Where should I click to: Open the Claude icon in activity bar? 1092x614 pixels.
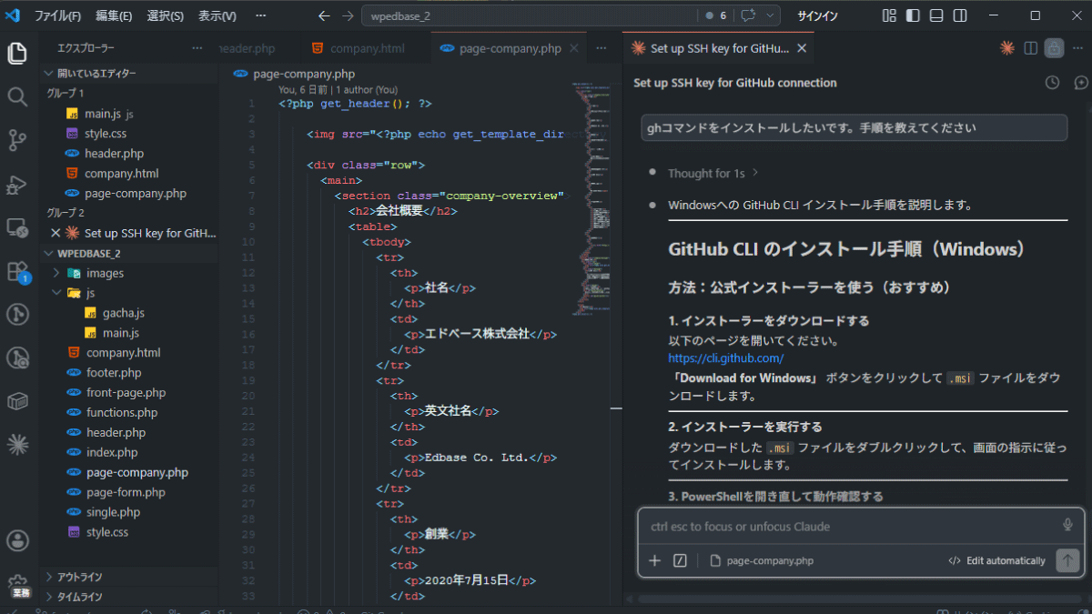pos(17,444)
